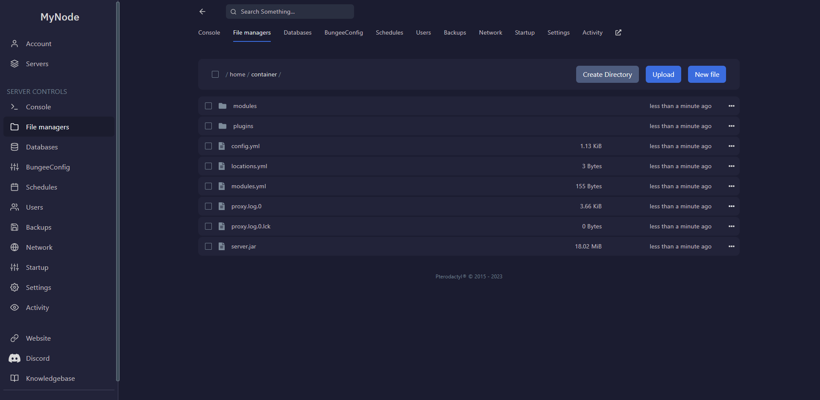The image size is (820, 400).
Task: Focus the Search Something field
Action: [x=290, y=12]
